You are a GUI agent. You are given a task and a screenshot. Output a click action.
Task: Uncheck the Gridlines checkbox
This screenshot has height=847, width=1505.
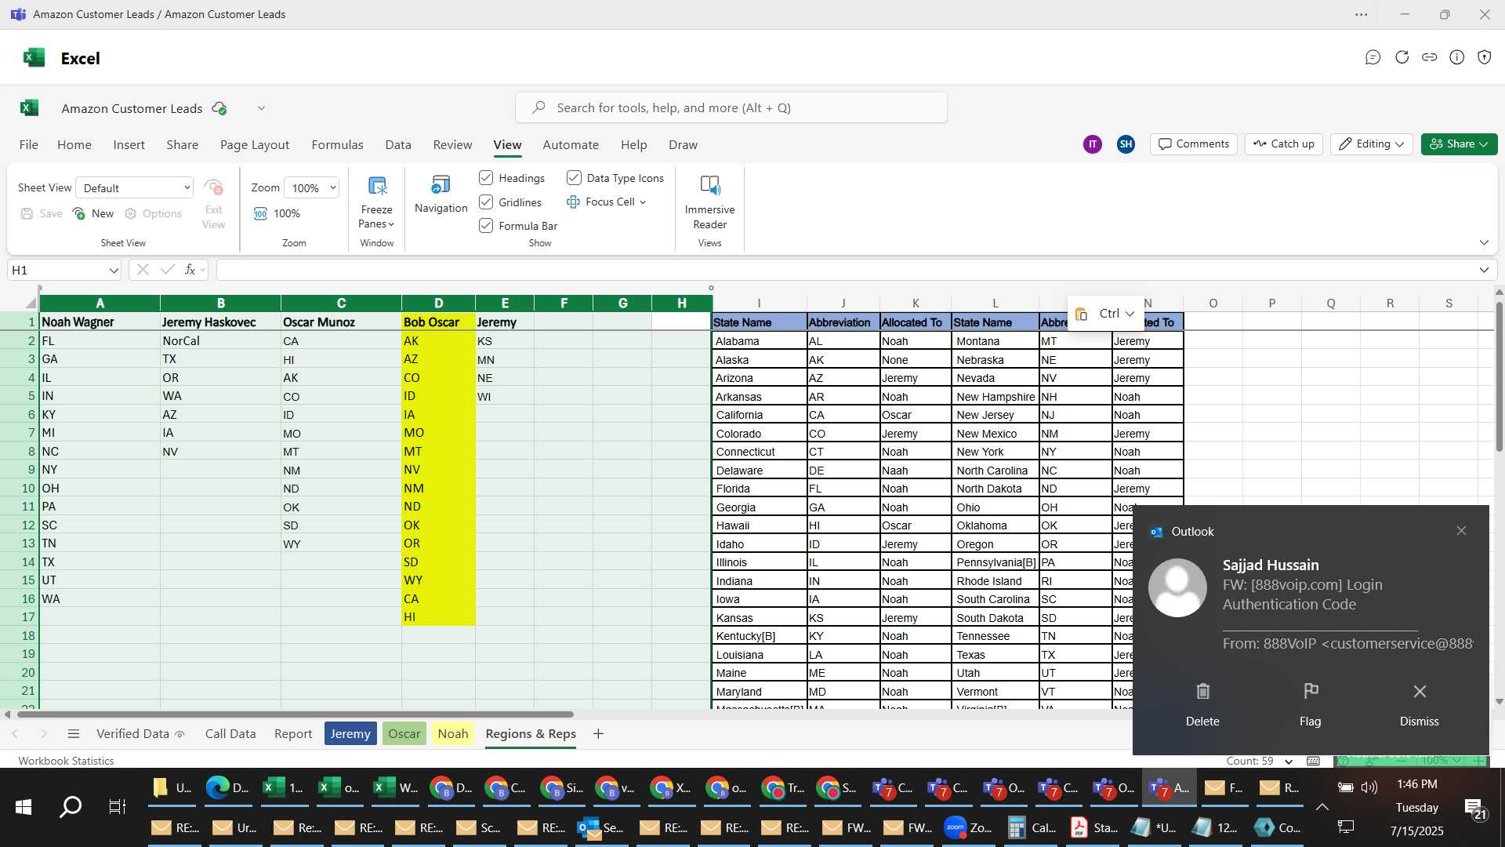point(486,202)
